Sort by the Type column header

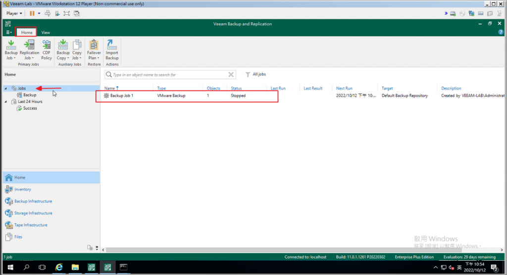click(x=161, y=88)
